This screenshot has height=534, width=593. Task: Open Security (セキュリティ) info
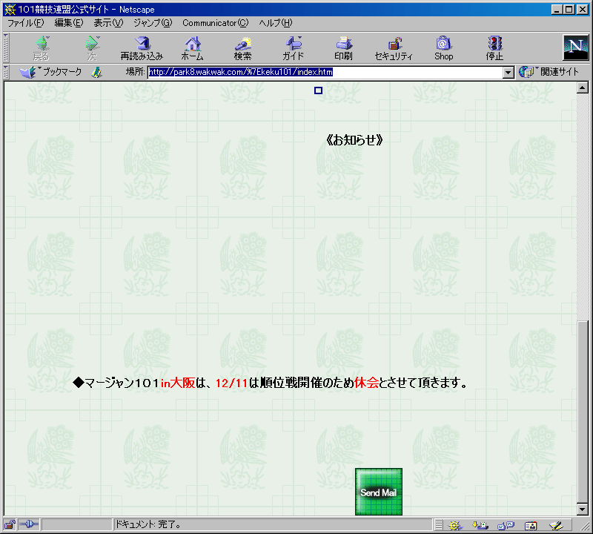point(394,48)
